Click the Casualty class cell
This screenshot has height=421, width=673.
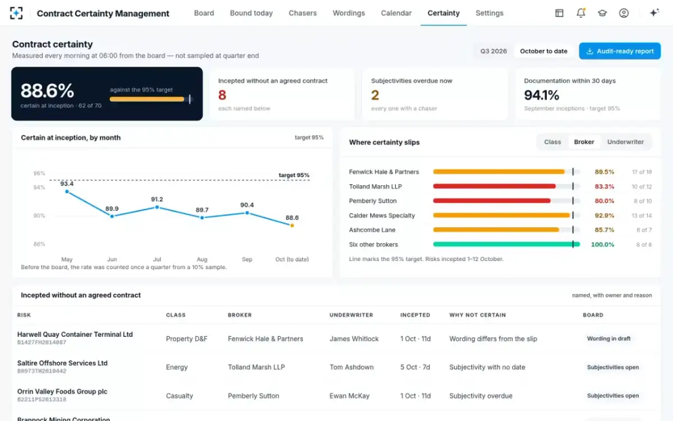[x=179, y=396]
